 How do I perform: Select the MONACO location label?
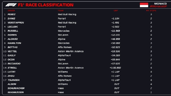[160, 4]
